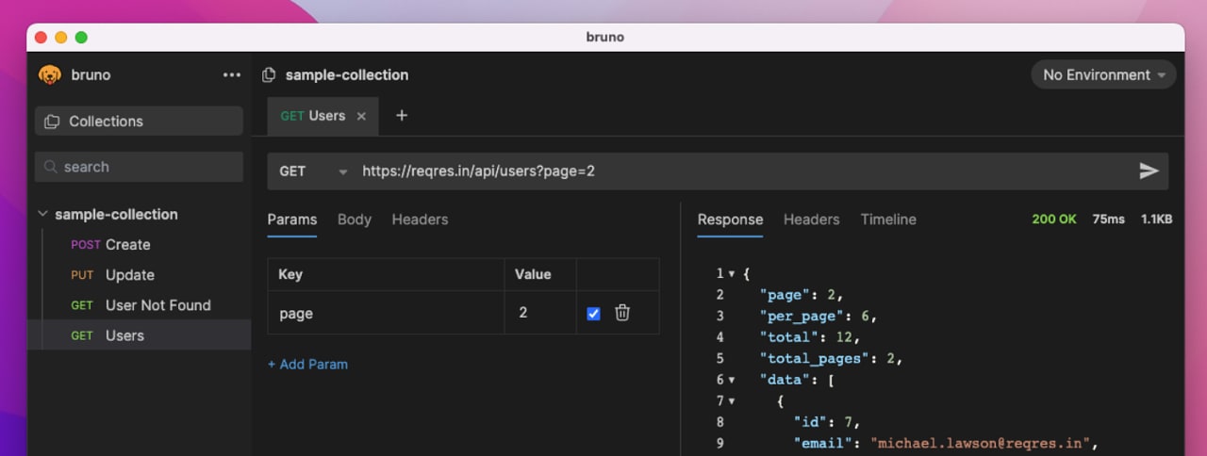Switch to the Body tab
This screenshot has width=1207, height=456.
pyautogui.click(x=355, y=220)
